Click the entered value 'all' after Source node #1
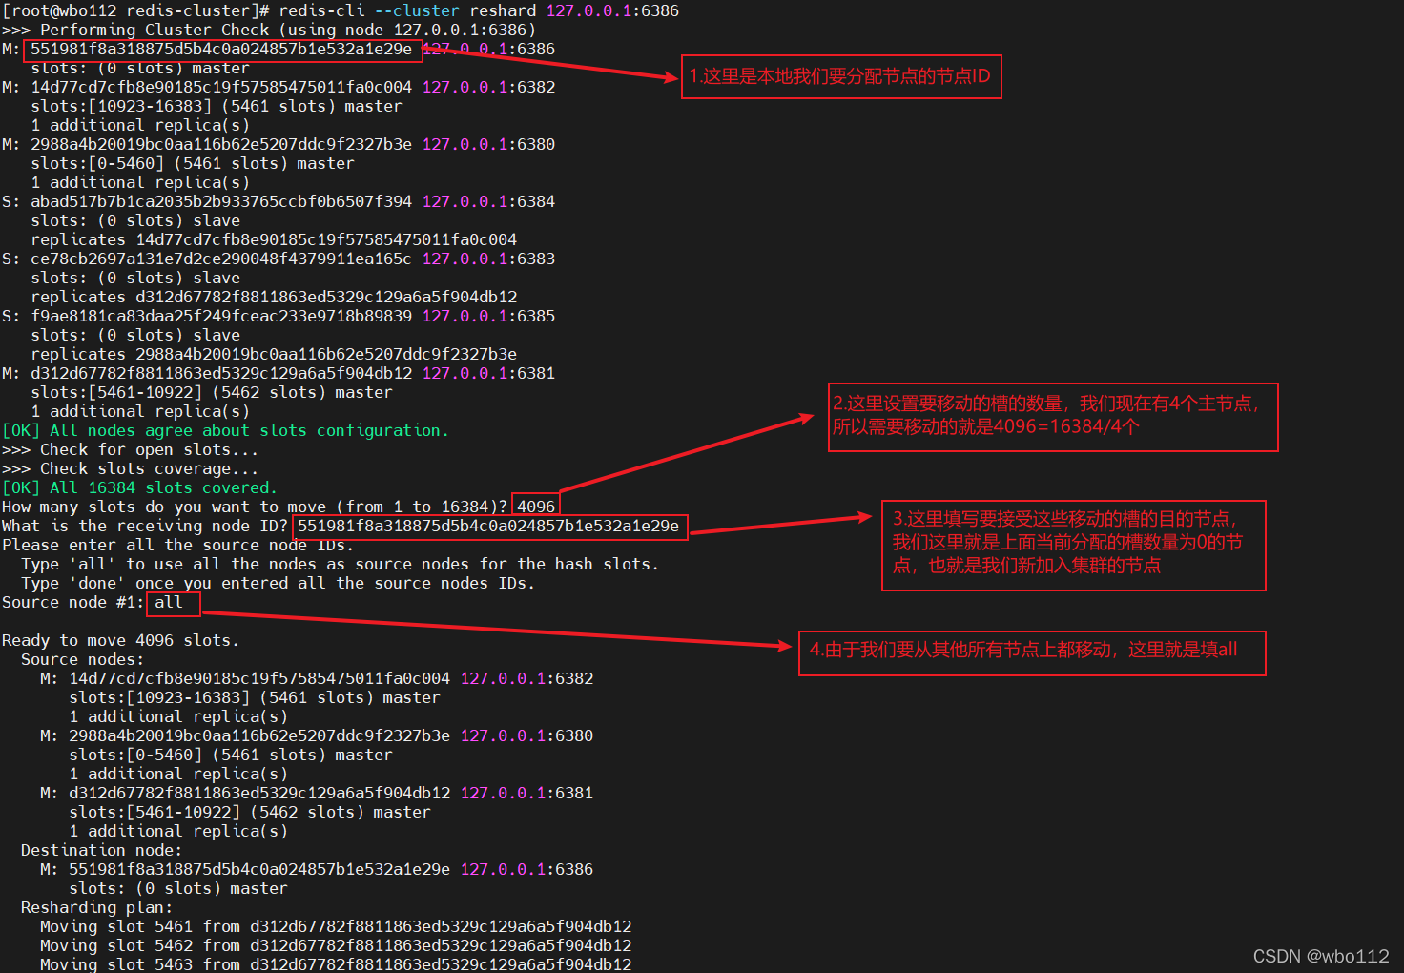 tap(169, 602)
